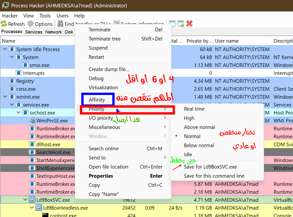293x217 pixels.
Task: Open the Users menu
Action: pos(62,16)
